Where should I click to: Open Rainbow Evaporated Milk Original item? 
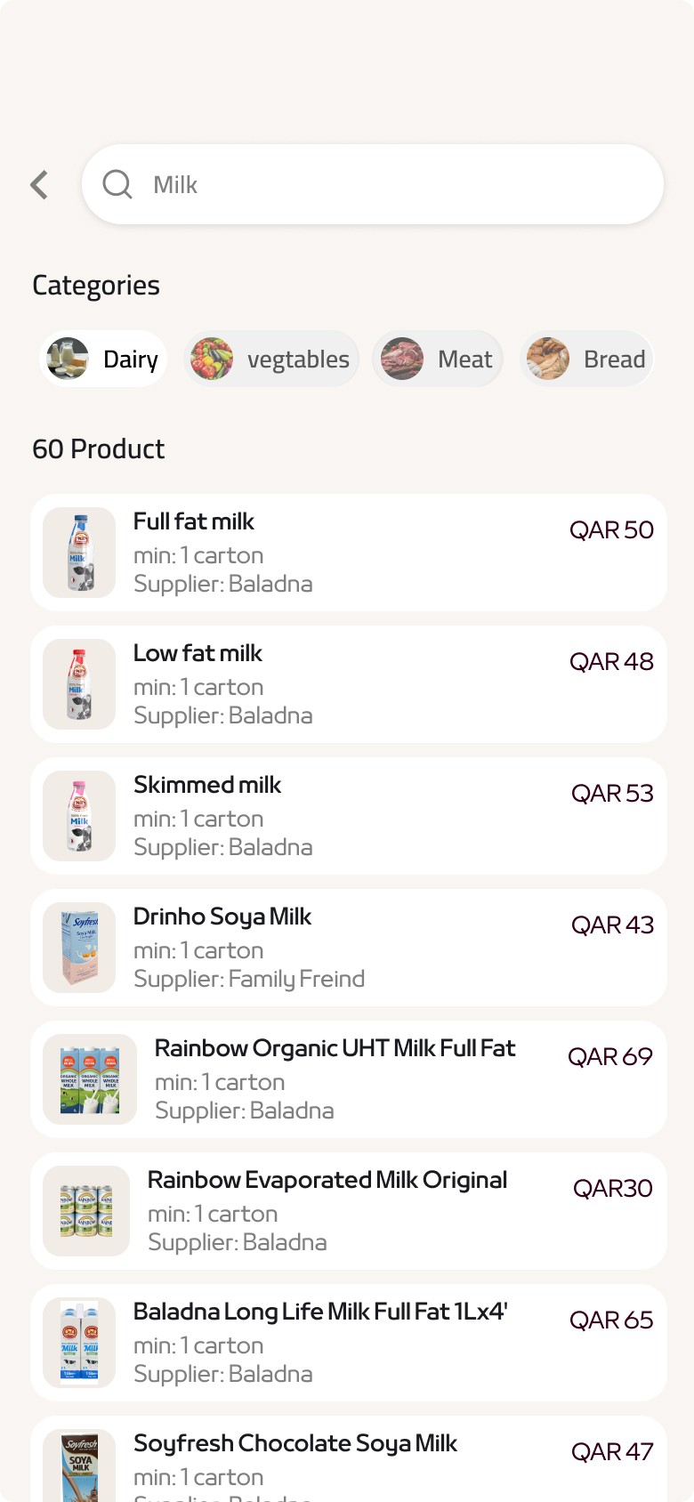pyautogui.click(x=349, y=1211)
